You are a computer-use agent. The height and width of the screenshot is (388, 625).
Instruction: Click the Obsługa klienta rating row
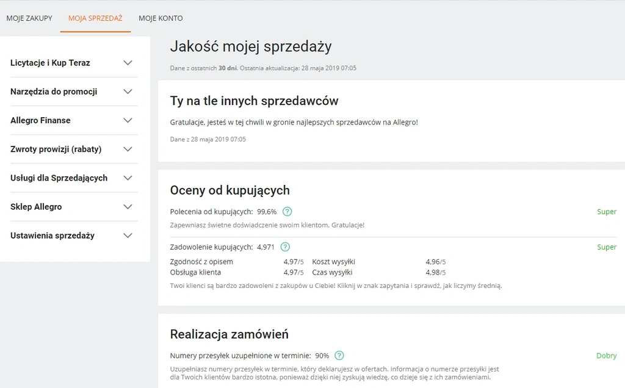point(237,273)
